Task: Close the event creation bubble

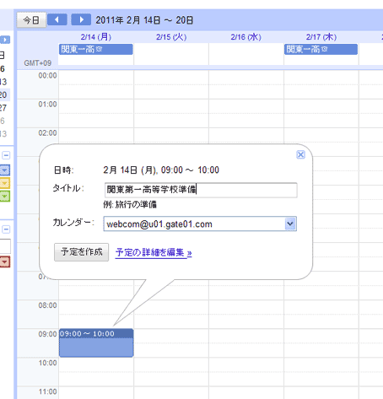Action: [300, 154]
